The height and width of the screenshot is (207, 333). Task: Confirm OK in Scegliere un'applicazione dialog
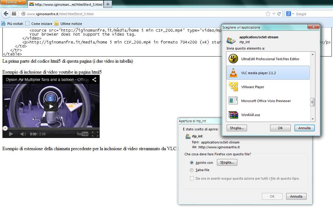tap(280, 128)
